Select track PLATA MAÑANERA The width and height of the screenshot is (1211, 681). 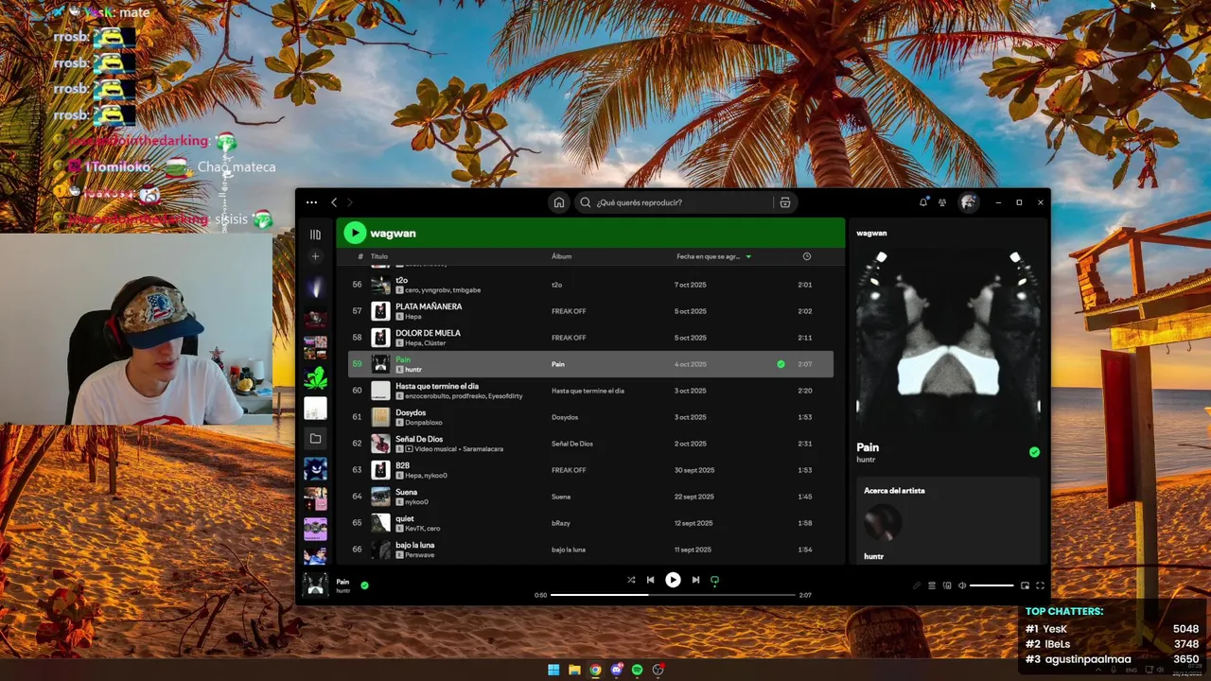click(x=429, y=306)
